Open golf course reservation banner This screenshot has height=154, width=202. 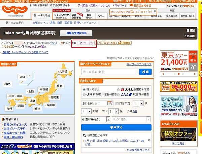[x=181, y=6]
